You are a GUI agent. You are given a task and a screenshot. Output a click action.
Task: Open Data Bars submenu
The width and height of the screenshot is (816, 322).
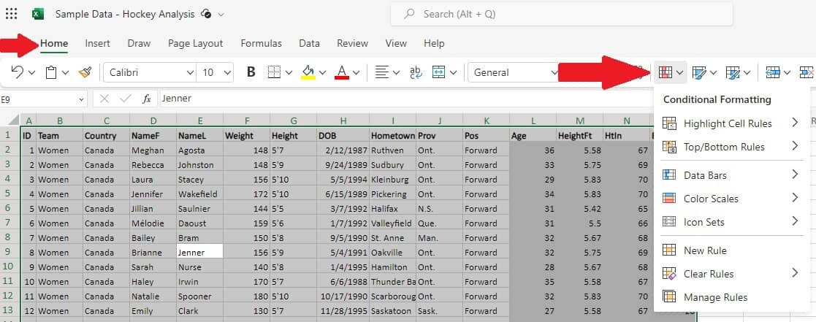[731, 175]
